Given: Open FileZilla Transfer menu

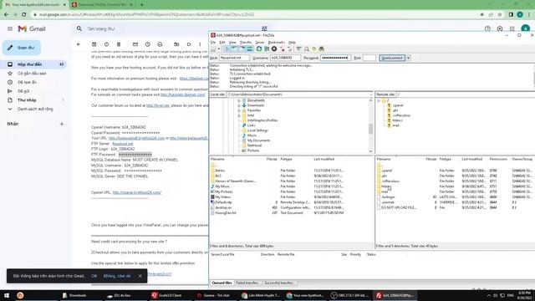Looking at the screenshot, I should coord(245,43).
